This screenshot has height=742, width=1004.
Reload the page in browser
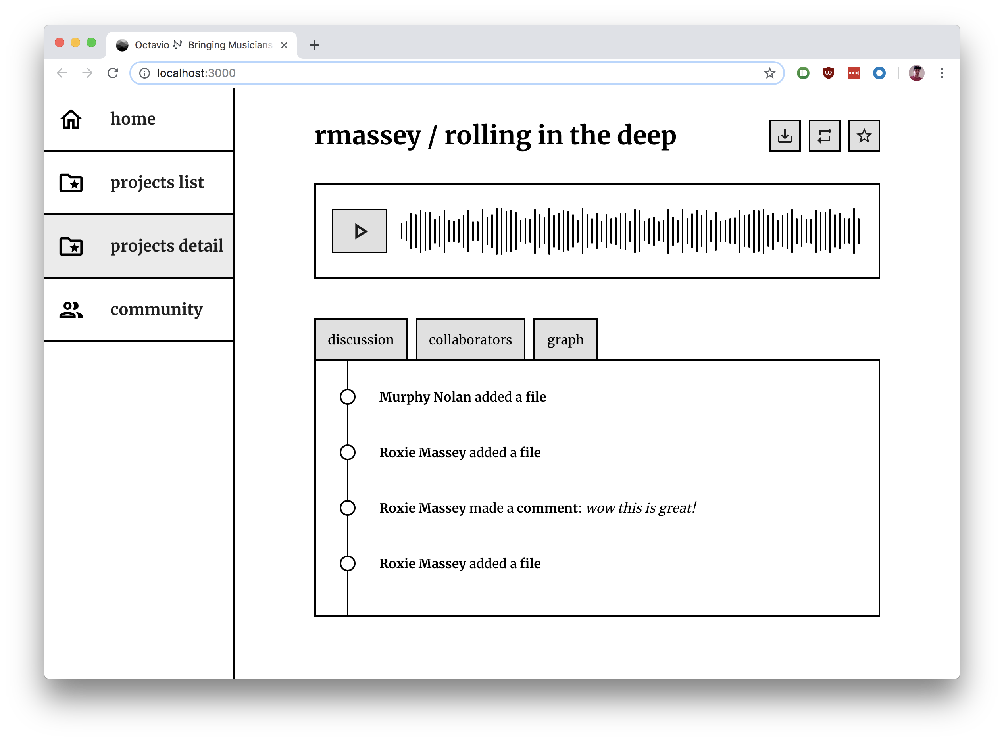point(113,73)
